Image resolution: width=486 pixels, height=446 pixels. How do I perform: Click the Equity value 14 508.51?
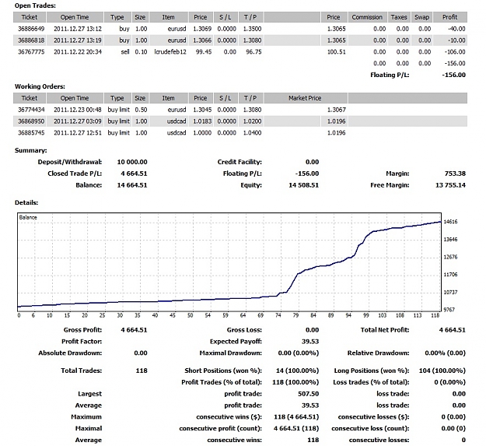click(303, 185)
